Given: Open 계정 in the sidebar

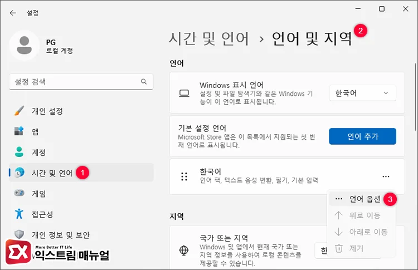Looking at the screenshot, I should coord(81,152).
